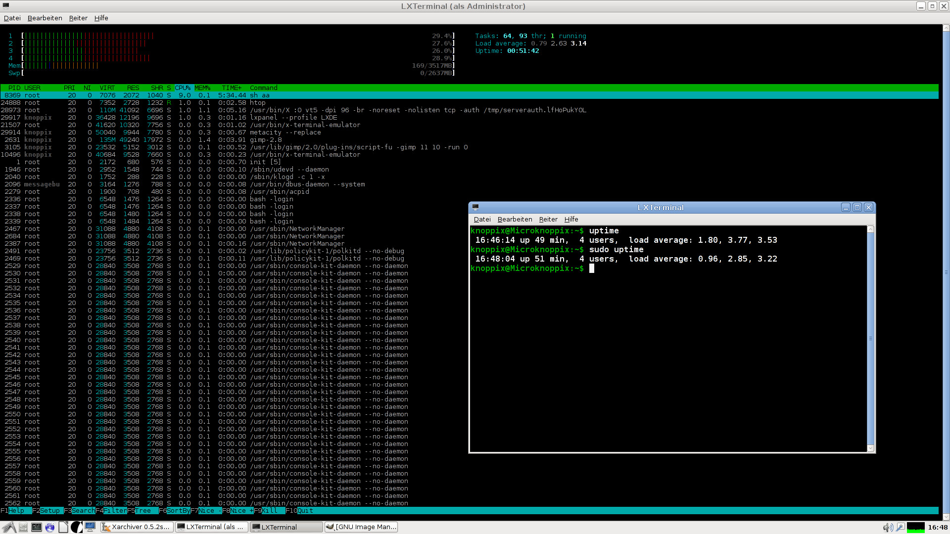Select the lxpanel --profile LXDE process row
This screenshot has height=534, width=950.
pos(469,117)
